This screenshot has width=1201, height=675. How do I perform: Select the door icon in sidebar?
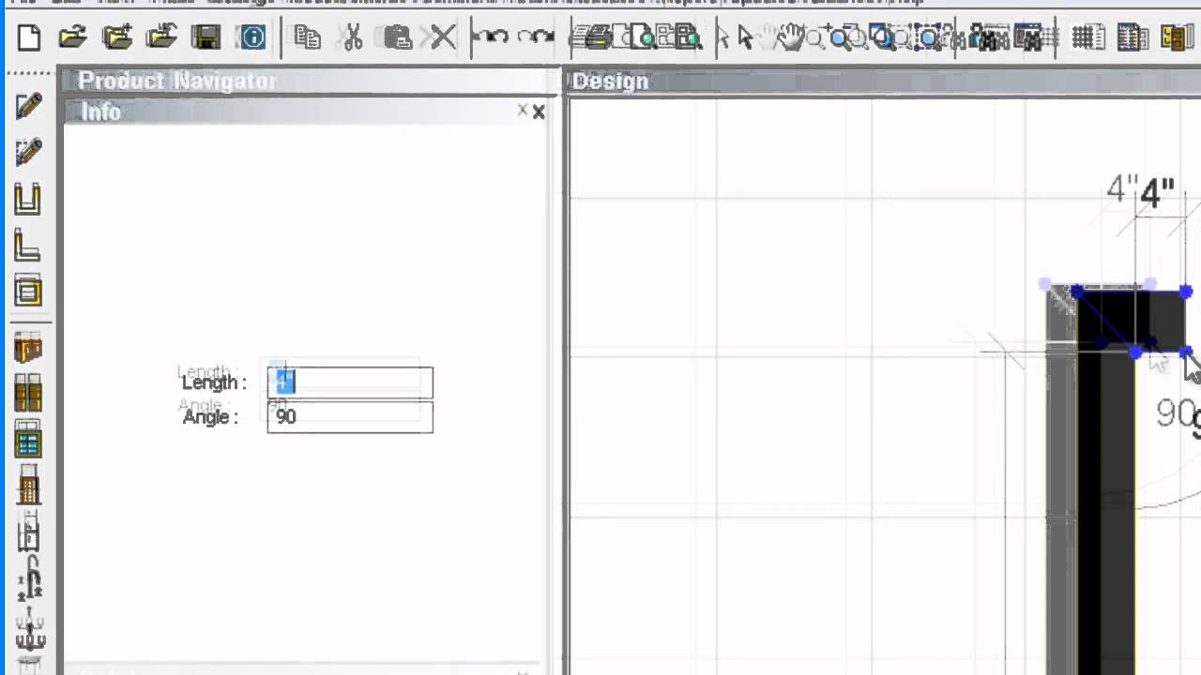(28, 486)
